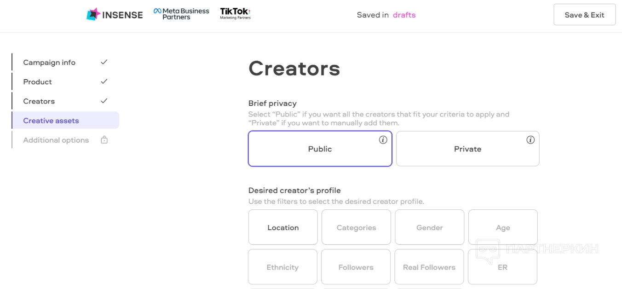Open the Gender filter
The height and width of the screenshot is (289, 622).
point(429,227)
